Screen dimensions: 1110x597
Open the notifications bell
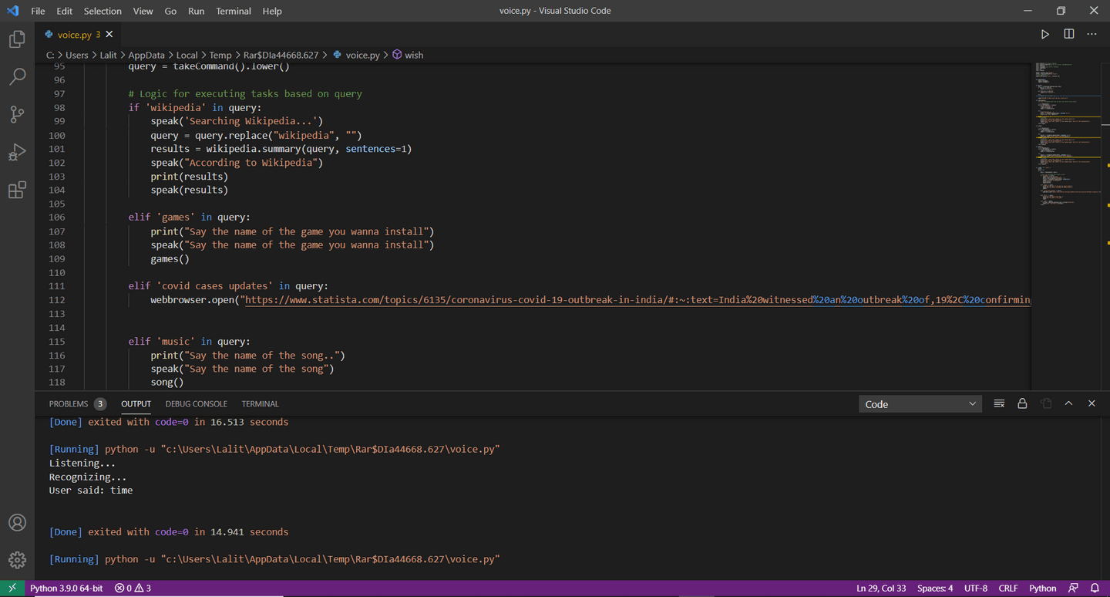(x=1095, y=588)
